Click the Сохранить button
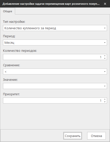110x142 pixels. (x=73, y=136)
